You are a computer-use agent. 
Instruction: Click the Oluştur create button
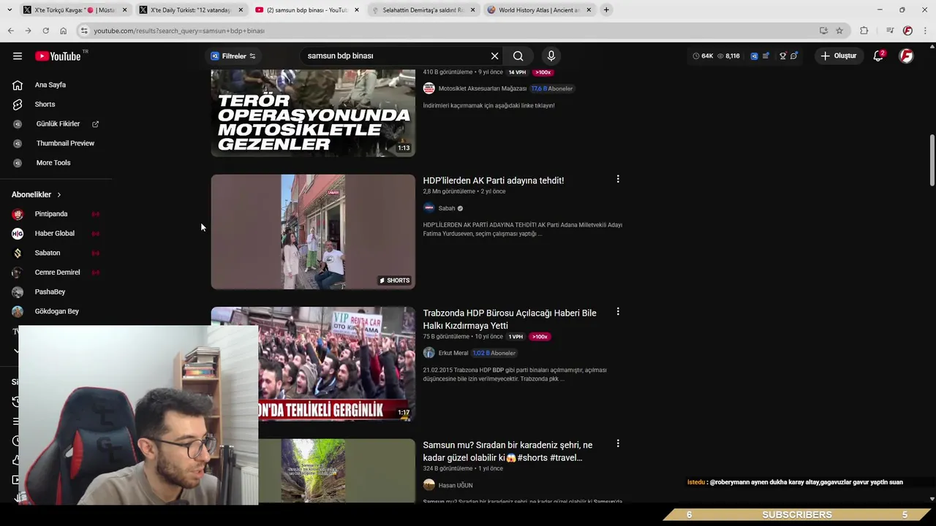[x=838, y=56]
